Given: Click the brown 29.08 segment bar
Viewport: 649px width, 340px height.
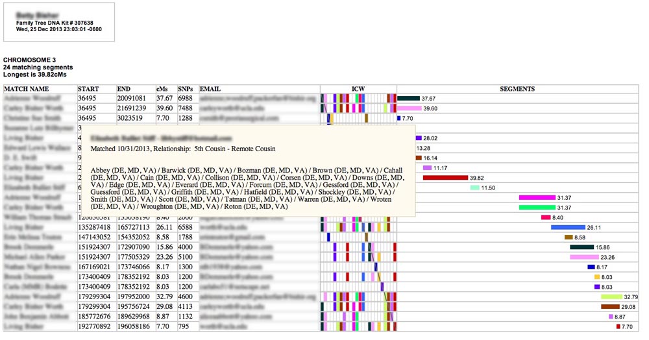Looking at the screenshot, I should click(610, 307).
